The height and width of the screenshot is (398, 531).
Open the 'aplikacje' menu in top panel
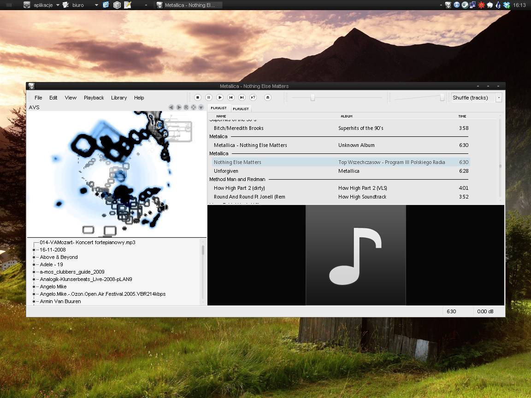[x=44, y=5]
